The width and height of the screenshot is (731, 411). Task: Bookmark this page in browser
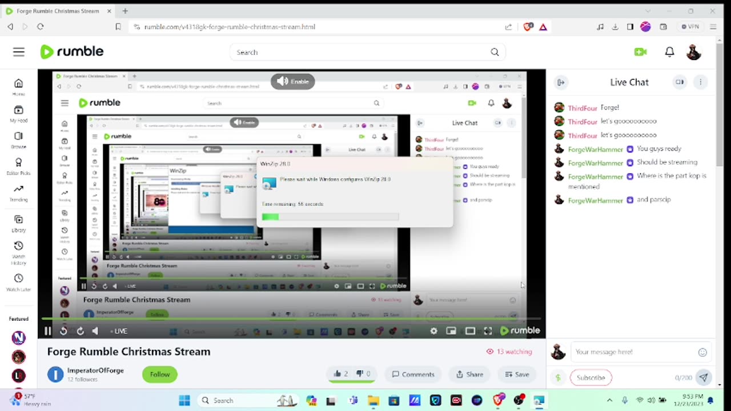118,27
